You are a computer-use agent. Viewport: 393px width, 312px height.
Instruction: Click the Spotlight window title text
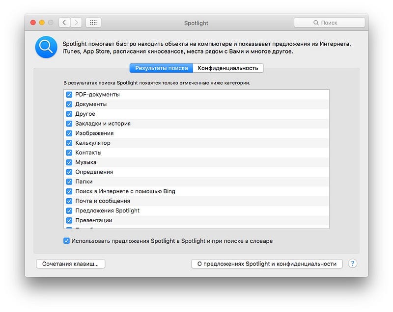point(196,23)
